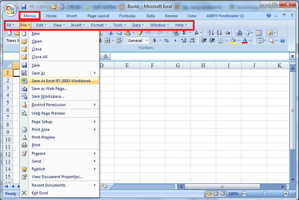Click the Cut scissors icon

tap(111, 33)
